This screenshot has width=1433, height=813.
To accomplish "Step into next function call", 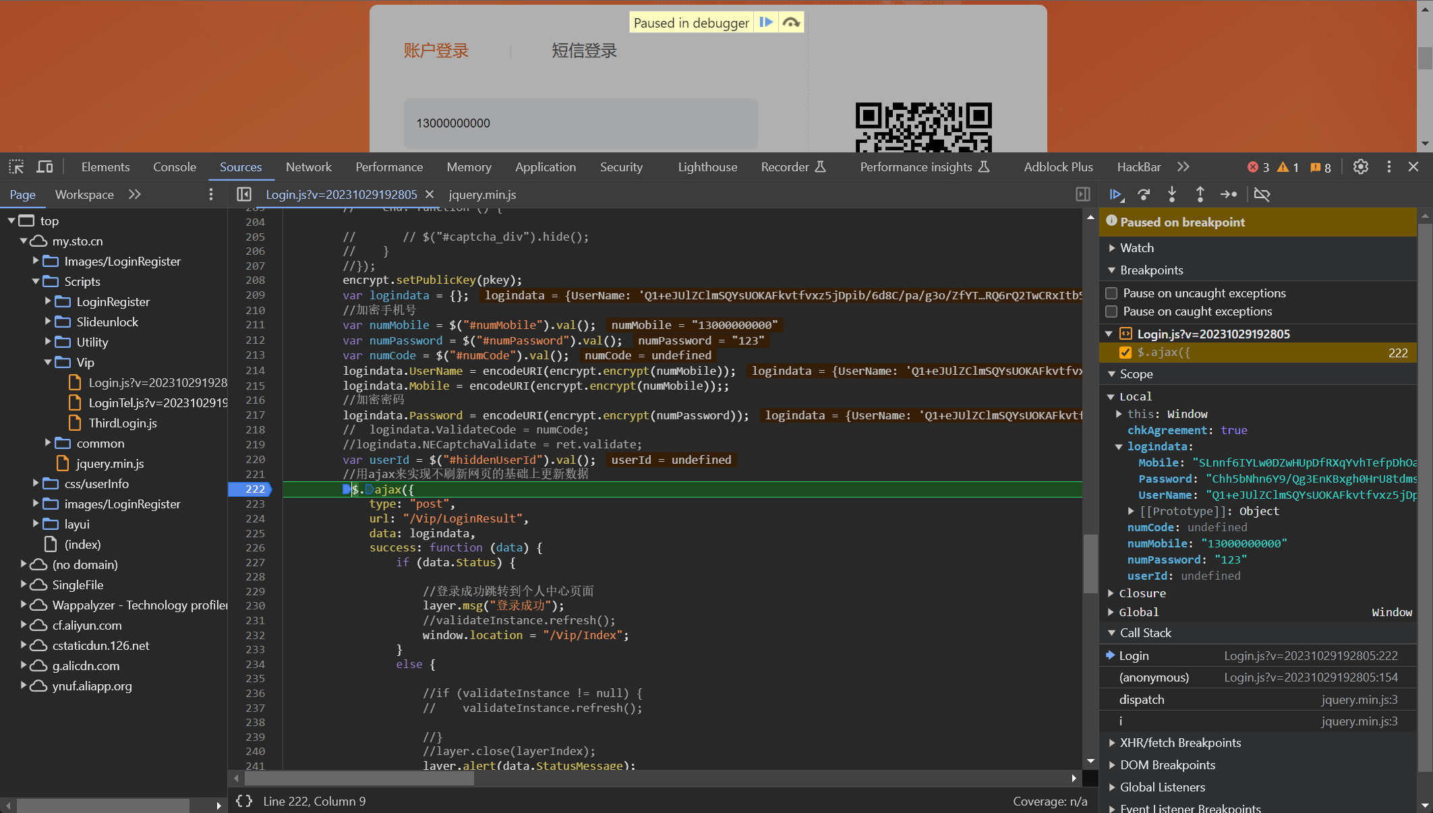I will coord(1172,194).
